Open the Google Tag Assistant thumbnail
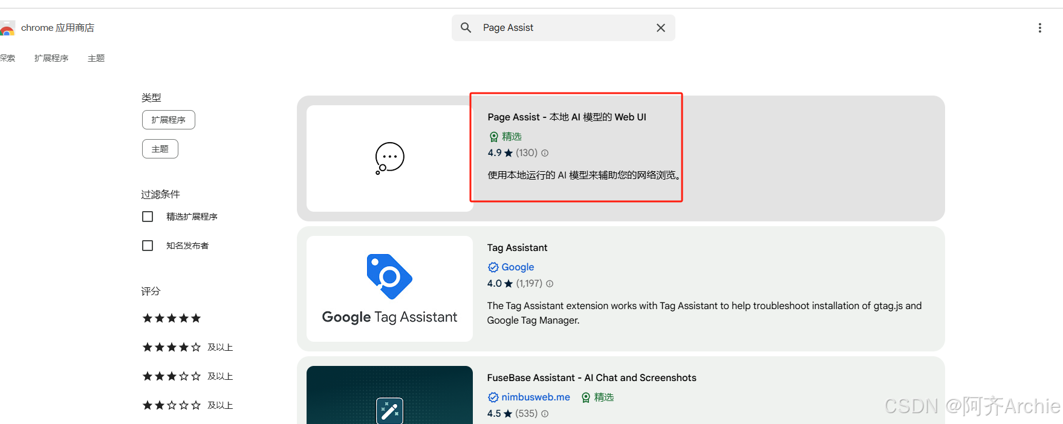 (389, 289)
